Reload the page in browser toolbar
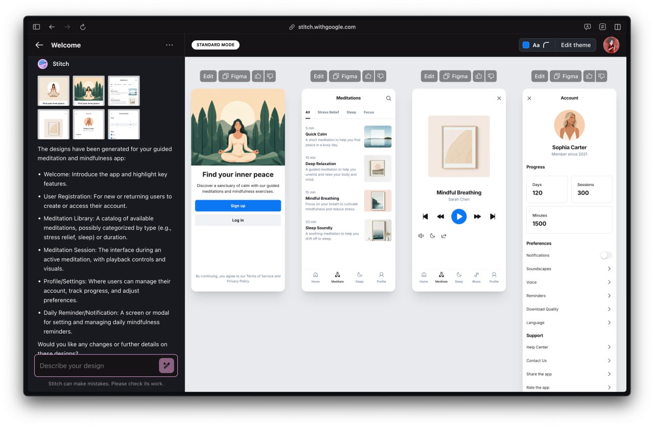Screen dimensions: 654x427 (83, 27)
